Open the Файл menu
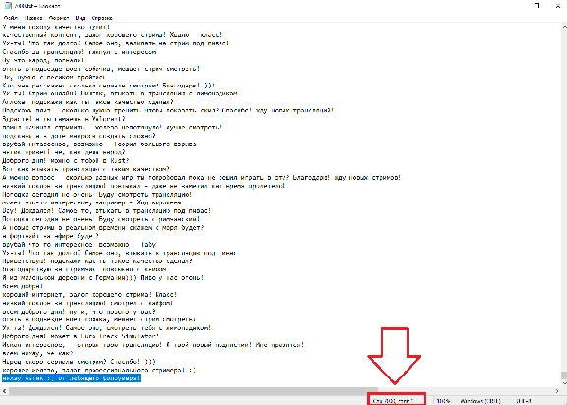 [11, 18]
